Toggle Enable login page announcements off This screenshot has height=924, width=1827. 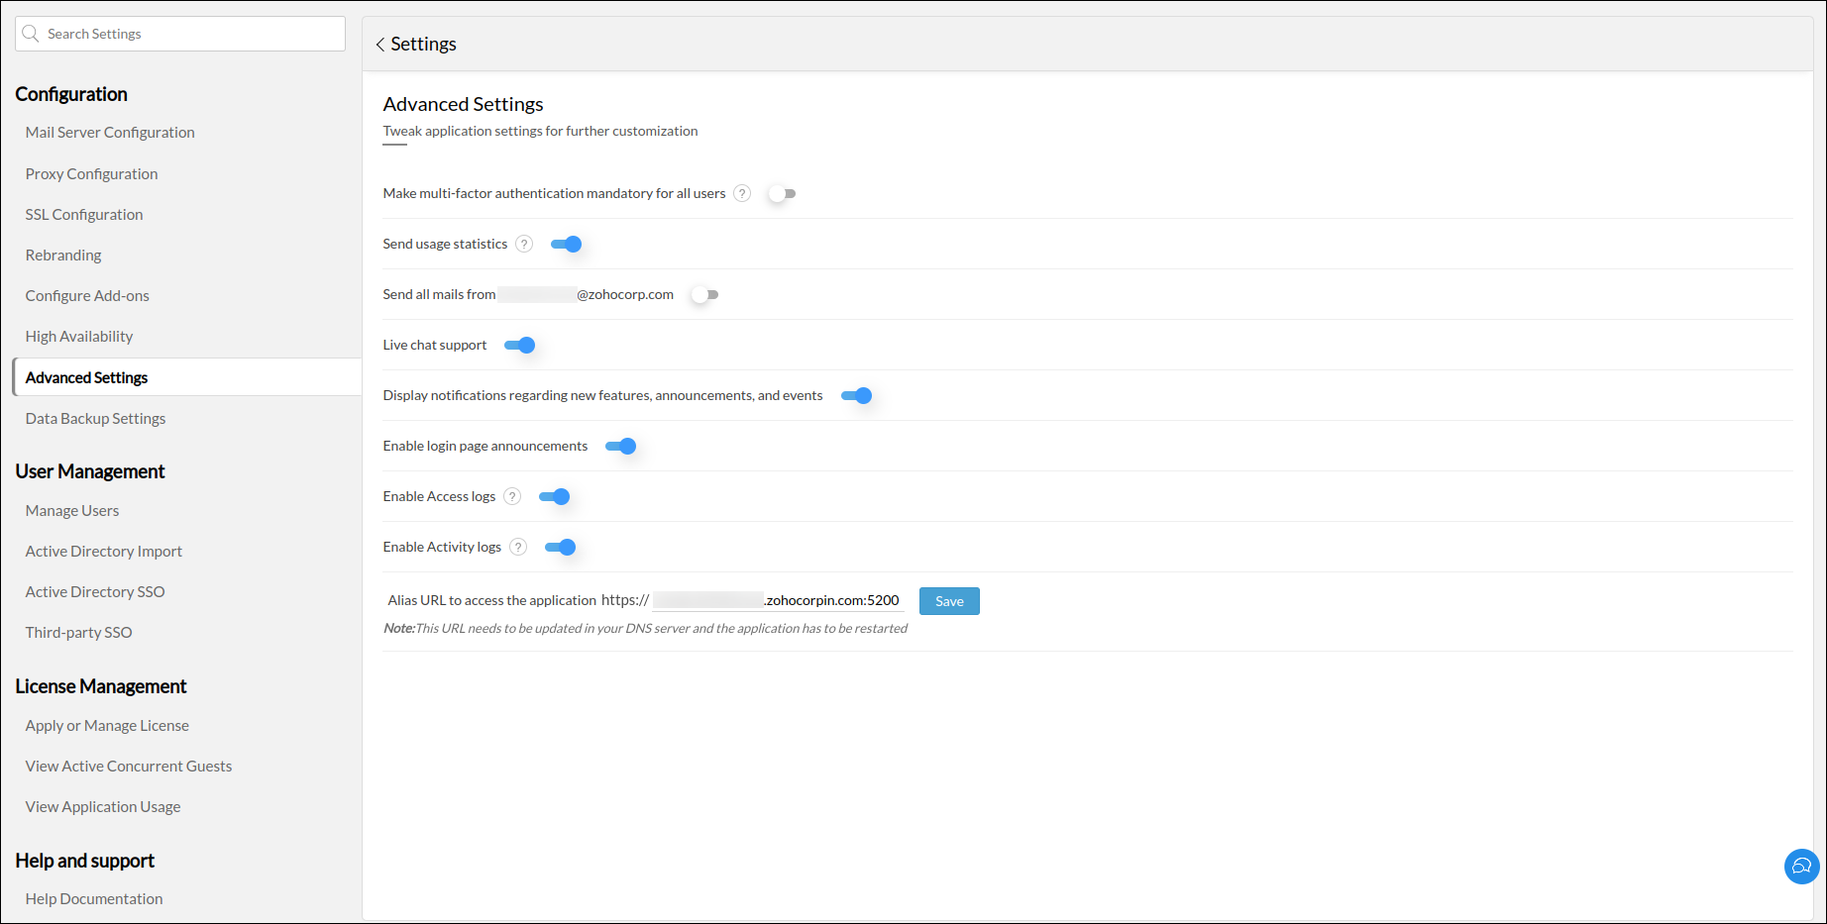coord(621,447)
